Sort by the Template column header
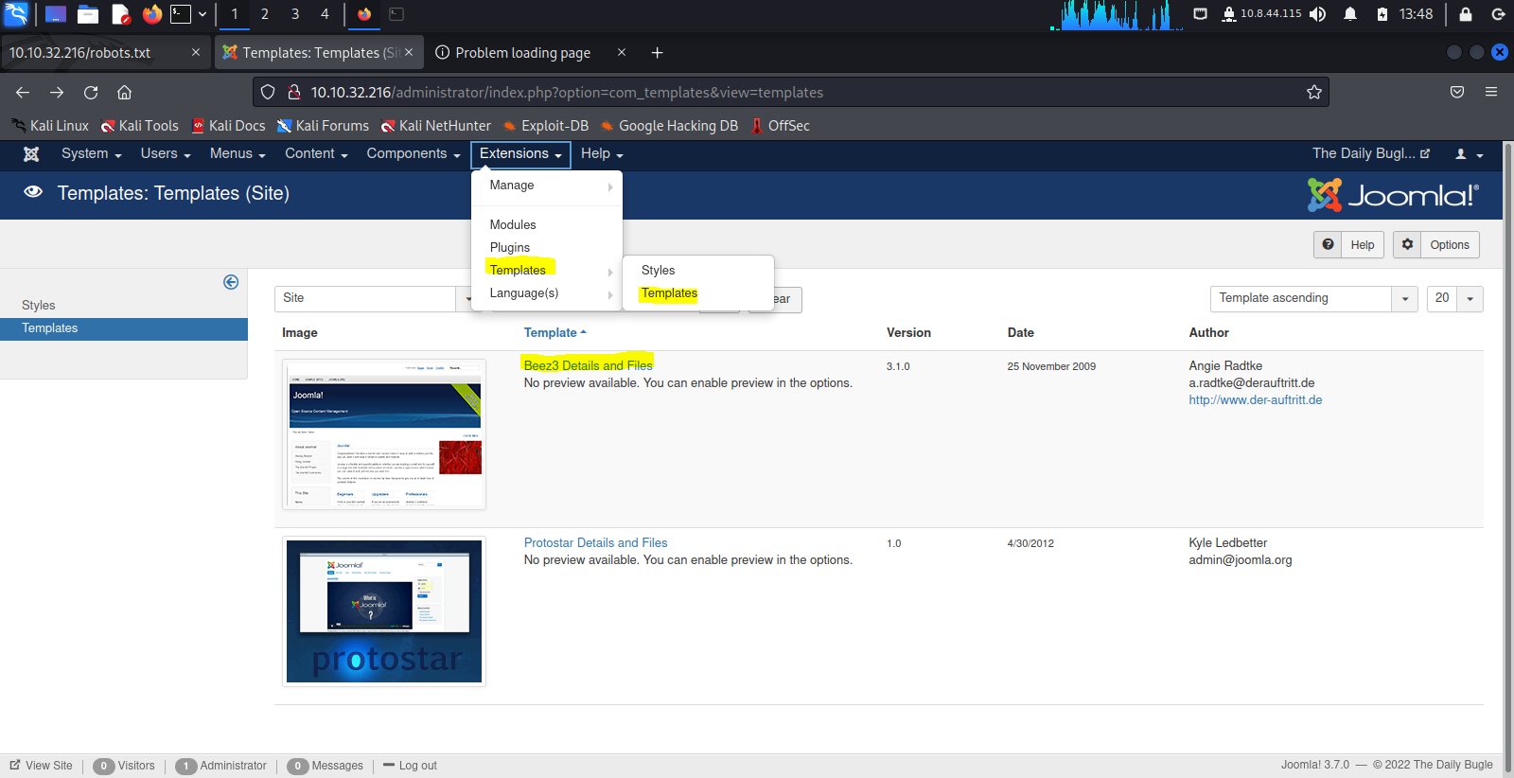The width and height of the screenshot is (1514, 778). point(555,333)
